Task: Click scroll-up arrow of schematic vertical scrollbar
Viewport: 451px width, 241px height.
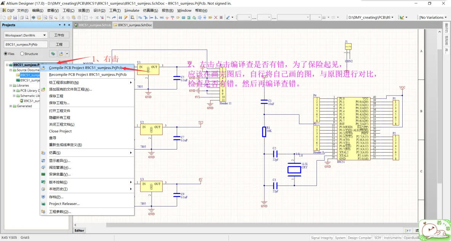Action: pyautogui.click(x=440, y=32)
